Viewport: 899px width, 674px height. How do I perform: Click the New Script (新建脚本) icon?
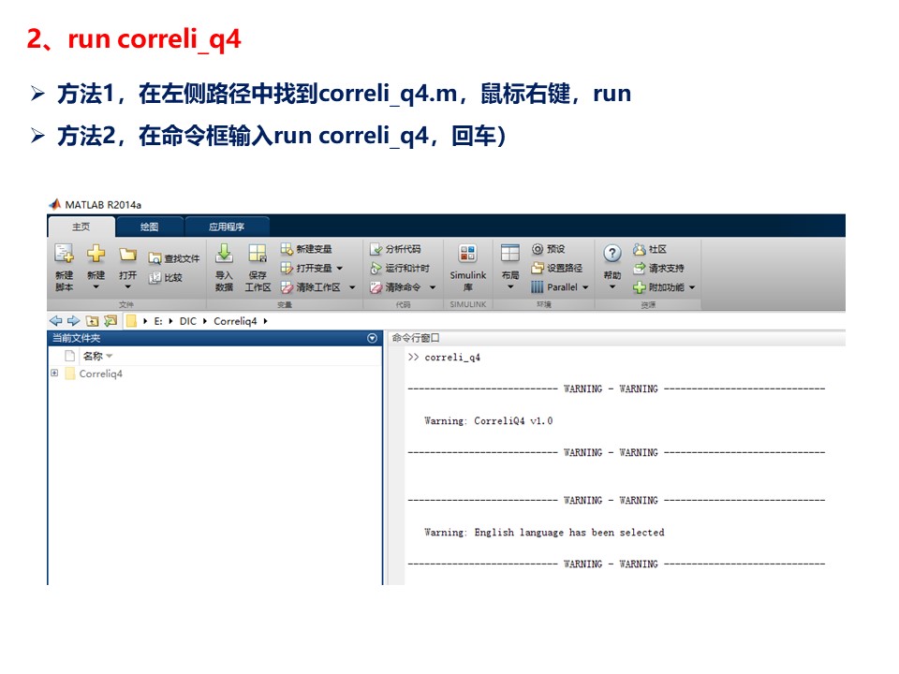[64, 254]
